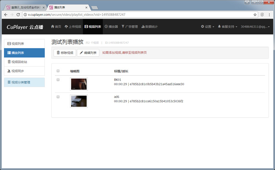This screenshot has width=275, height=170.
Task: Open the 播放器 player menu item
Action: tap(111, 27)
